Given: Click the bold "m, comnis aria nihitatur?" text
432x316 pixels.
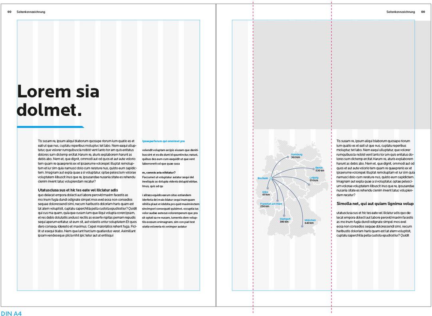Looking at the screenshot, I should tap(159, 172).
